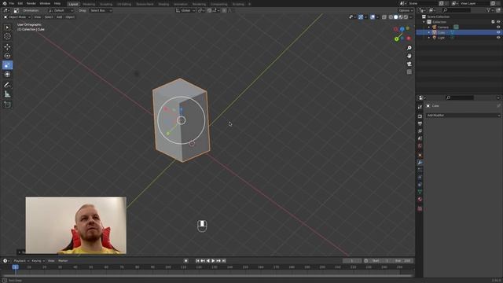Open the Scene properties tab icon
Viewport: 503px width, 283px height.
point(420,138)
